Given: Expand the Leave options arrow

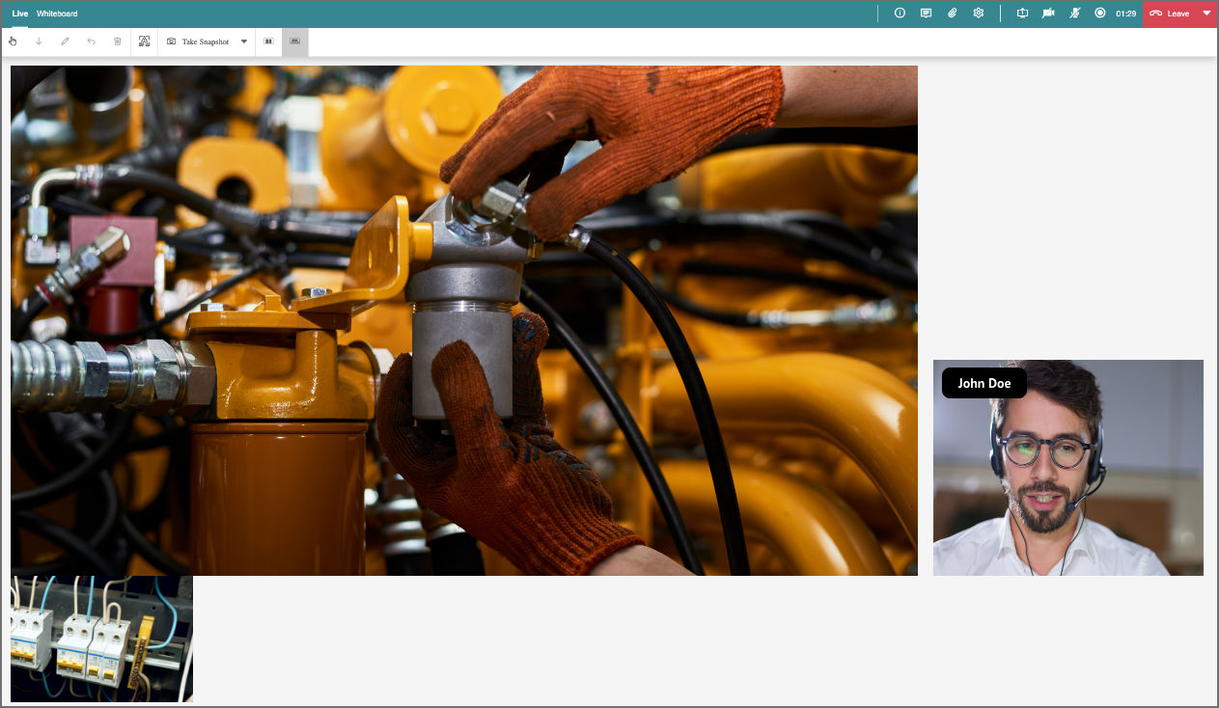Looking at the screenshot, I should pyautogui.click(x=1206, y=14).
